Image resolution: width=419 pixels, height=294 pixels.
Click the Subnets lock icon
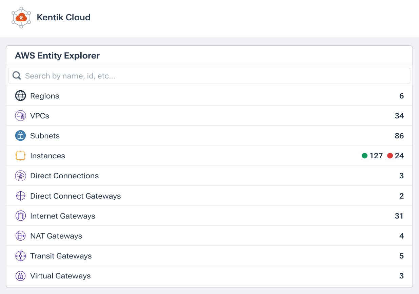[x=21, y=136]
